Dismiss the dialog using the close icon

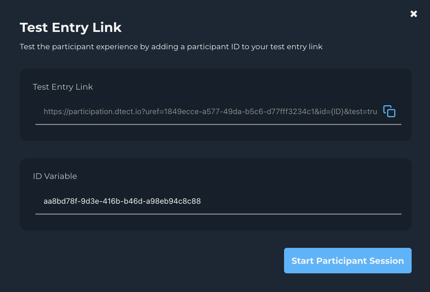(x=413, y=14)
